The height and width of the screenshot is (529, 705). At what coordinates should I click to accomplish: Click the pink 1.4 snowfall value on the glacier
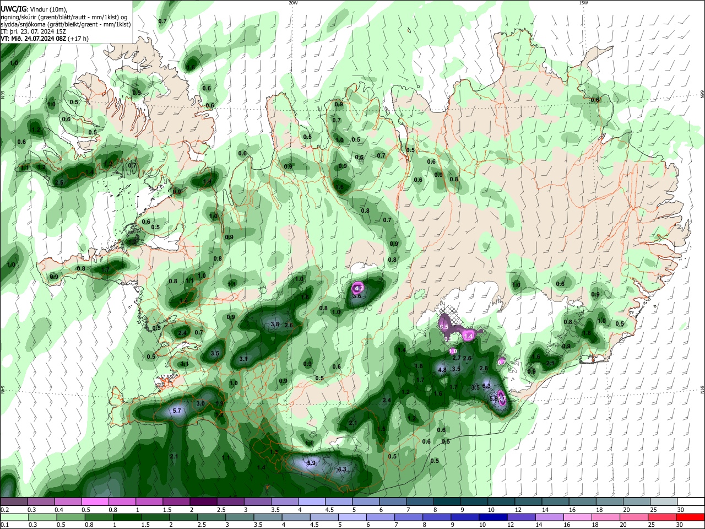click(469, 336)
